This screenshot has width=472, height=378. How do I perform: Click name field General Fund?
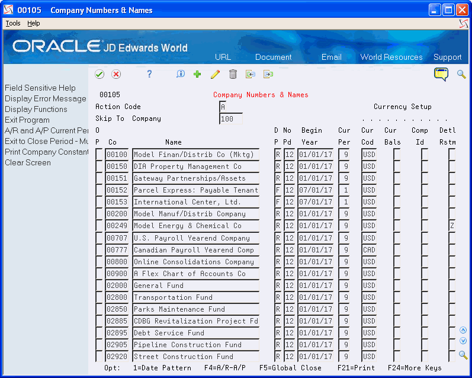(195, 286)
